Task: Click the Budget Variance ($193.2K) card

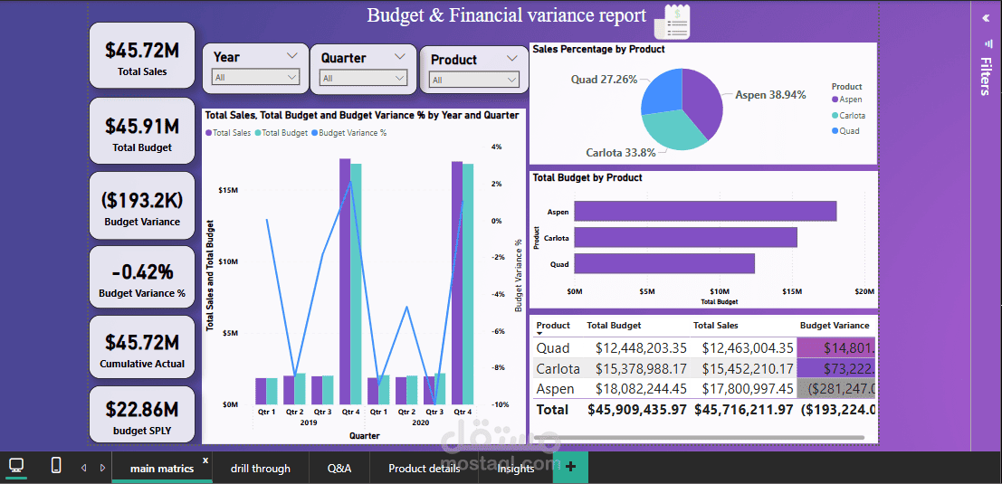Action: coord(142,205)
